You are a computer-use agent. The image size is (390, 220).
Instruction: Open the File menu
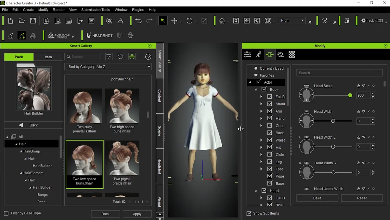[x=5, y=10]
